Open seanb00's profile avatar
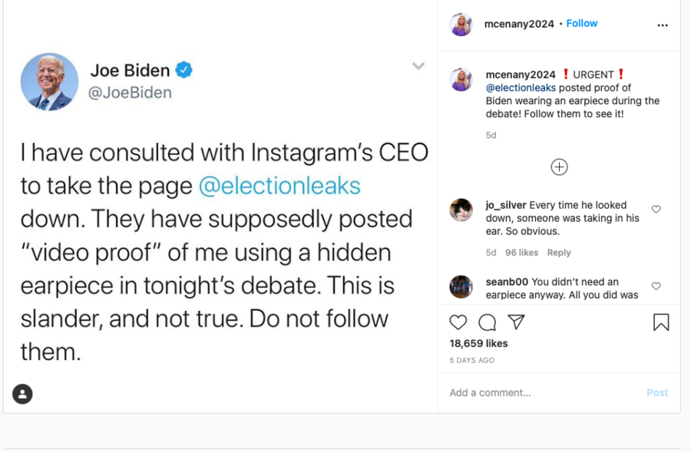Screen dimensions: 691x452 tap(461, 286)
